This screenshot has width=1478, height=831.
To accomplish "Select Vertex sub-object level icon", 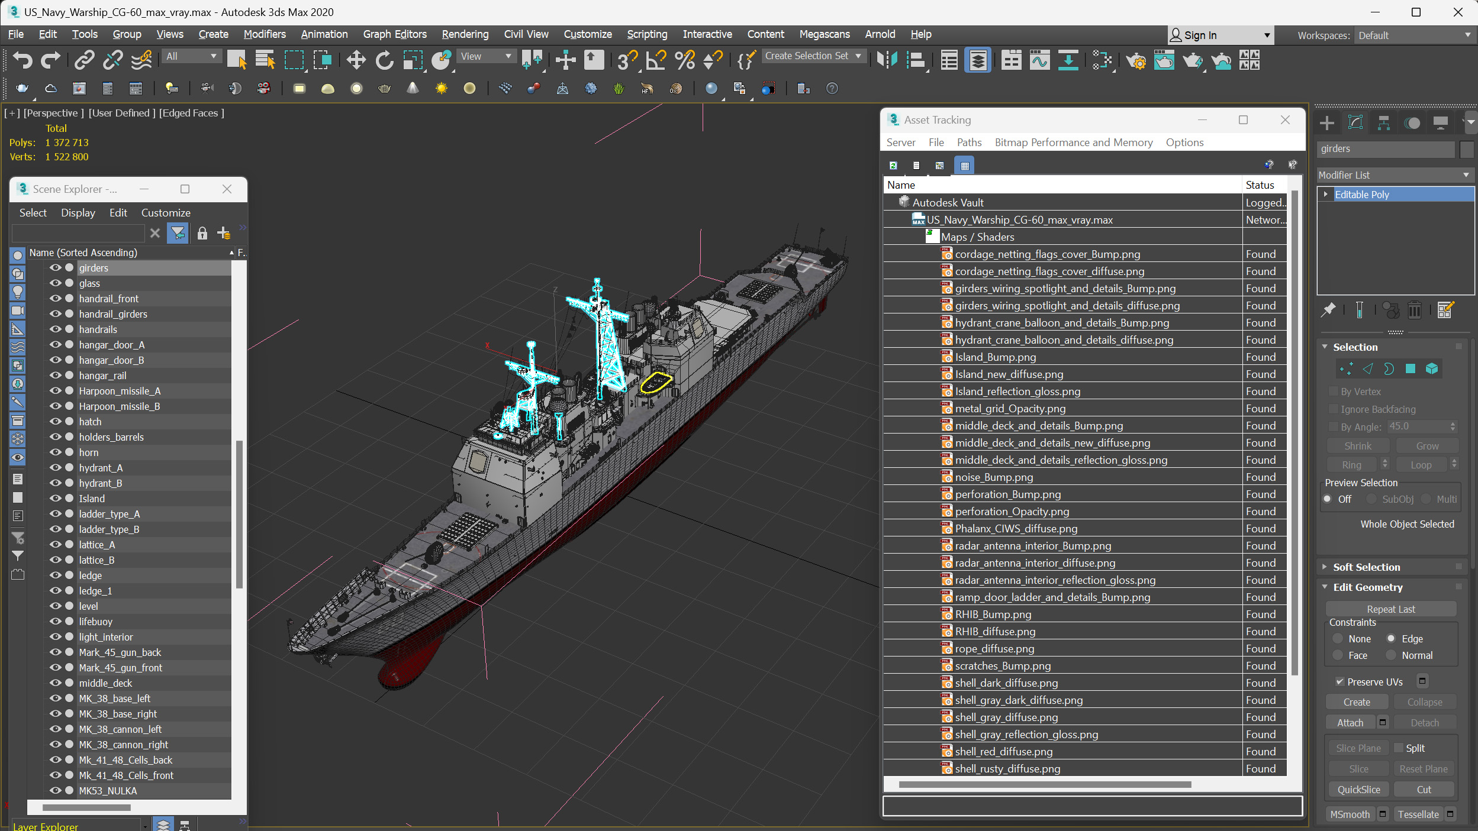I will pos(1345,369).
